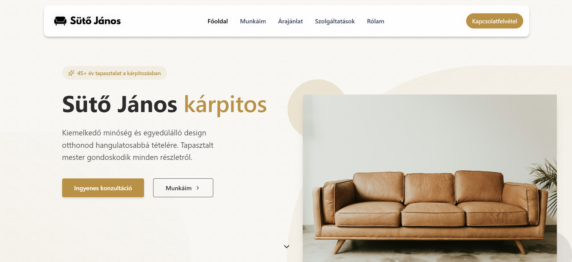Viewport: 572px width, 262px height.
Task: Click the Kapcsolatfelvétel button
Action: pos(494,21)
